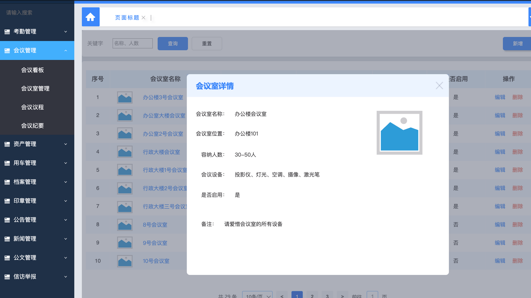Click 编辑 for the 10号会议室 row
The image size is (531, 298).
[500, 261]
